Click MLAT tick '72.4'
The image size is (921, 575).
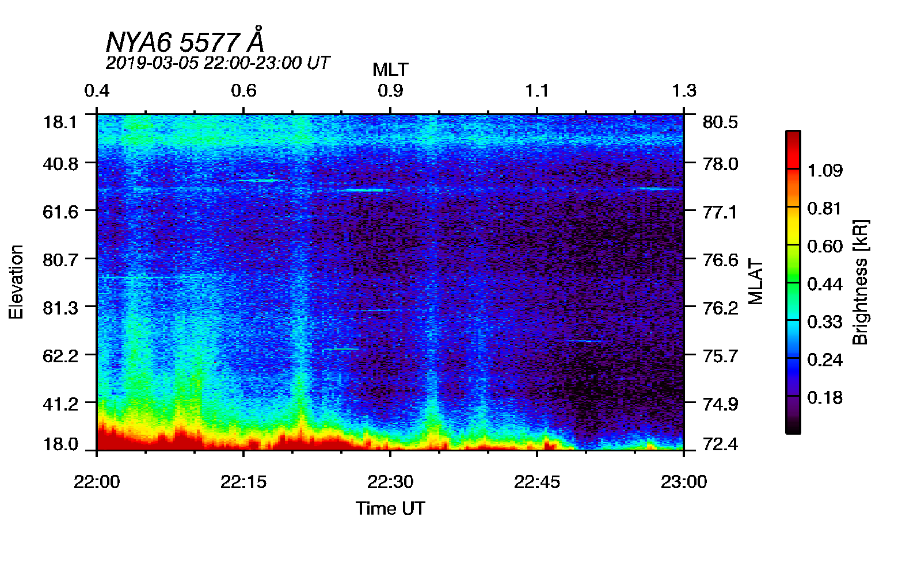(x=720, y=444)
